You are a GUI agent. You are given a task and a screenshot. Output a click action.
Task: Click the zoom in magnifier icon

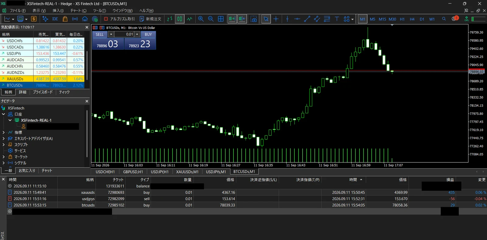pyautogui.click(x=201, y=19)
